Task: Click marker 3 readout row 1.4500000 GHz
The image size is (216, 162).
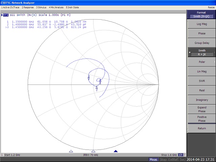Action: (x=46, y=27)
